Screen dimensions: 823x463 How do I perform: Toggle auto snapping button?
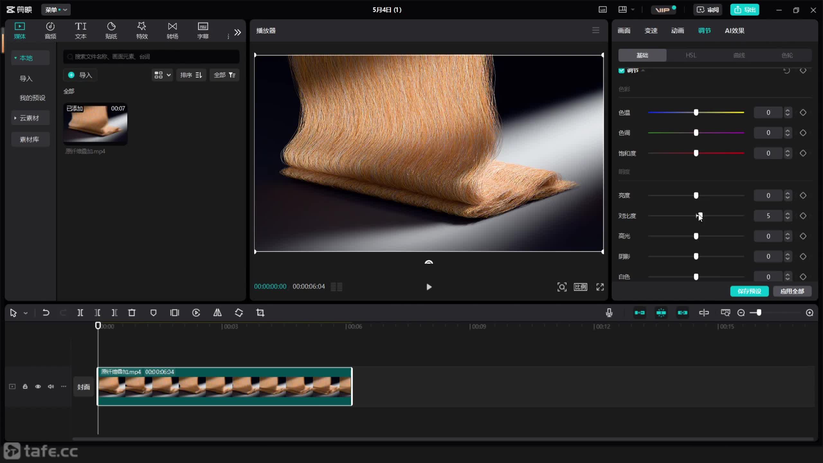coord(661,313)
